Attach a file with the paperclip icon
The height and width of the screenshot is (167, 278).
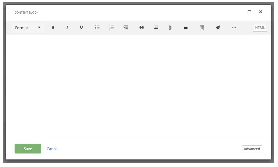170,28
